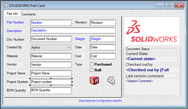188x109 pixels.
Task: Click the blue Weight: label
Action: (80, 39)
